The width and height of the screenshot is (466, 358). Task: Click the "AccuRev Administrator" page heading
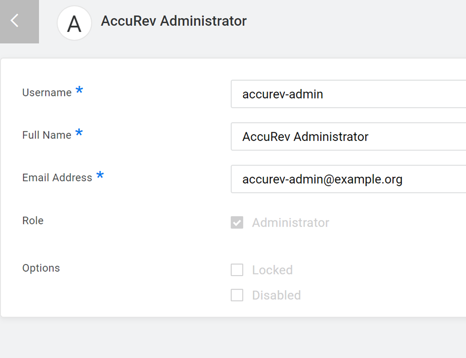(x=173, y=21)
